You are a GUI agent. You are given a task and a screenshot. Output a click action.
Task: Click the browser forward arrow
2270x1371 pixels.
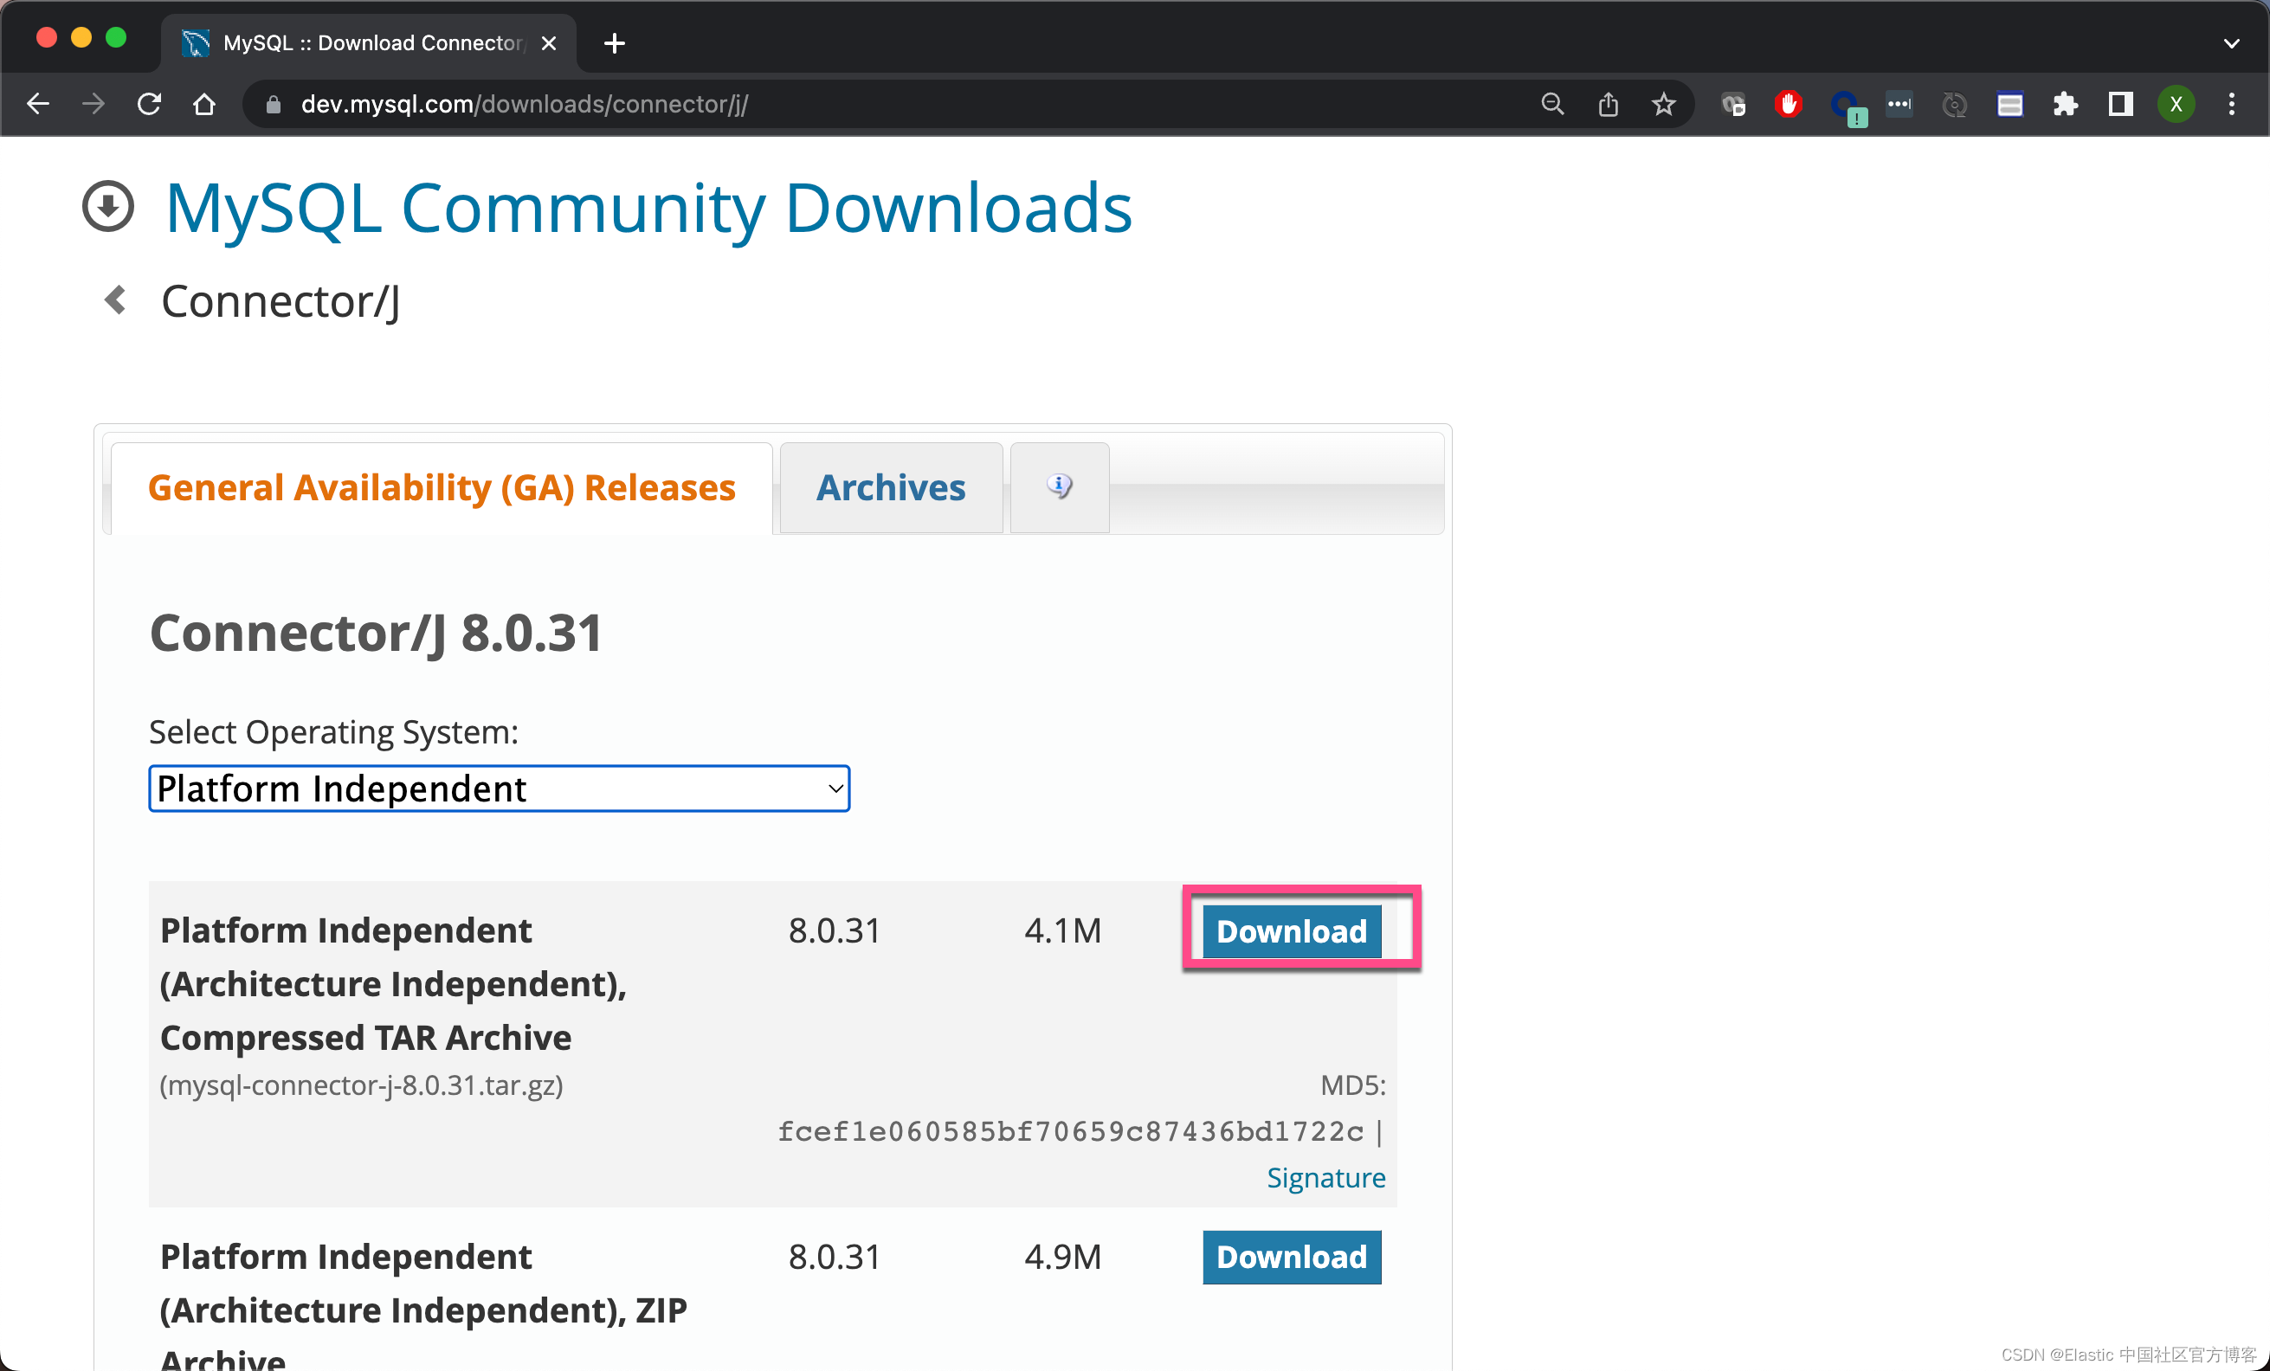(93, 104)
